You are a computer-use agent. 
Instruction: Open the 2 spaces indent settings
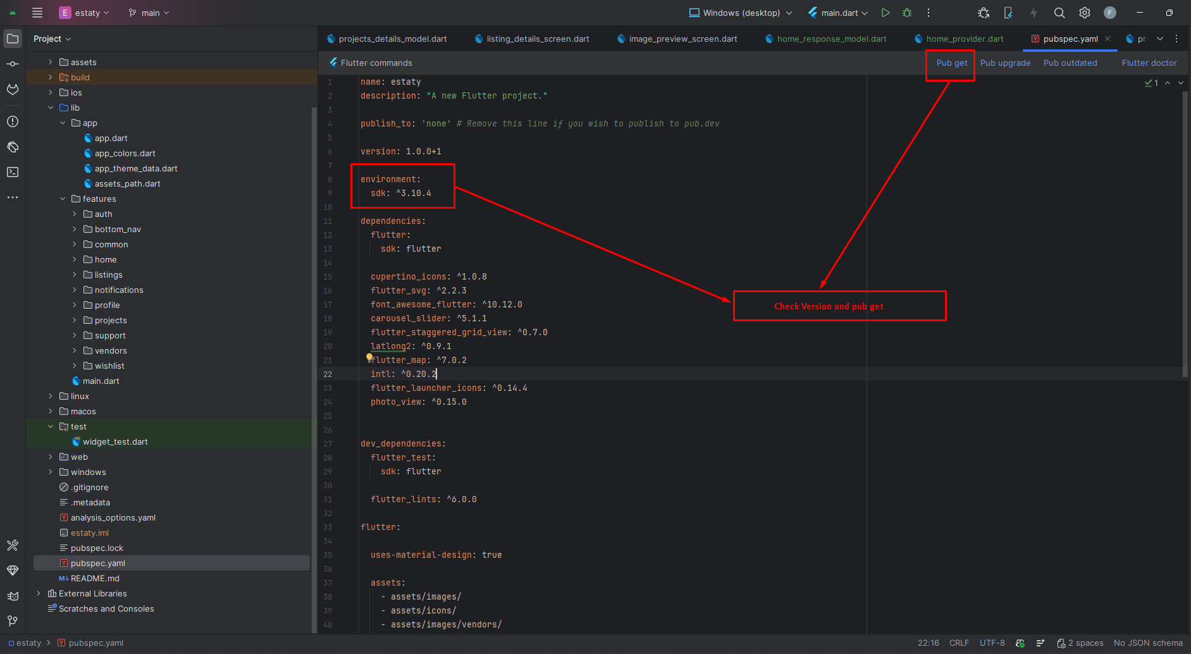(x=1080, y=643)
